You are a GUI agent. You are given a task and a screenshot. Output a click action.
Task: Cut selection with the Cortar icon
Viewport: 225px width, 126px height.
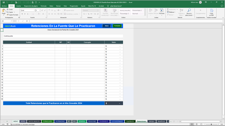click(x=7, y=9)
